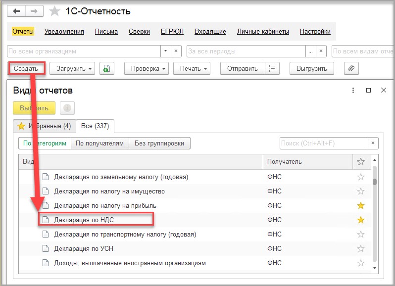Click document icon of Декларация по транспортному налогу
Screen dimensions: 395x286
[x=46, y=234]
